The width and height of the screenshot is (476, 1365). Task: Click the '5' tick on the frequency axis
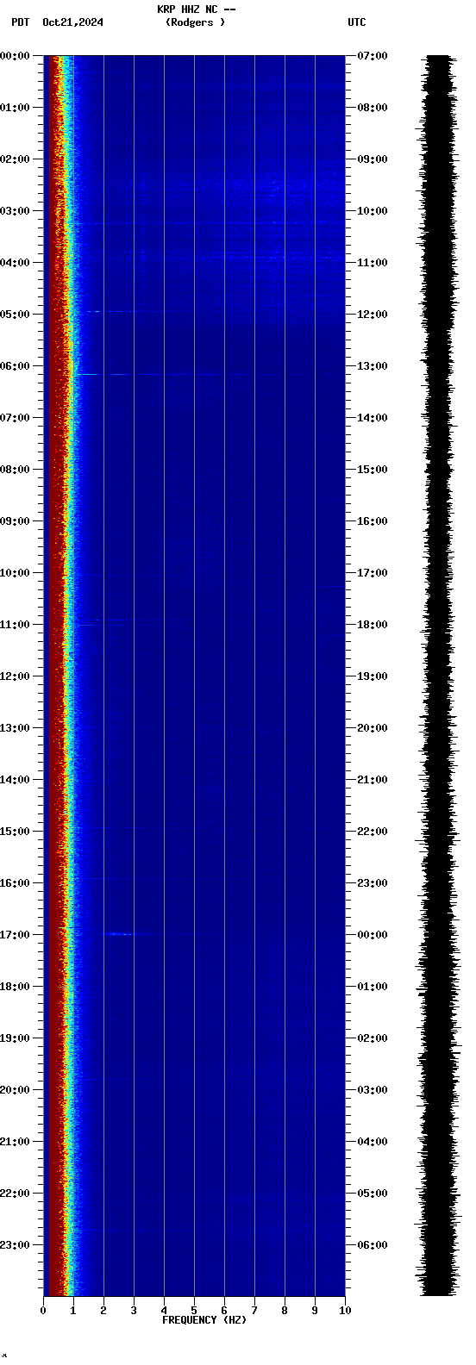coord(194,1311)
